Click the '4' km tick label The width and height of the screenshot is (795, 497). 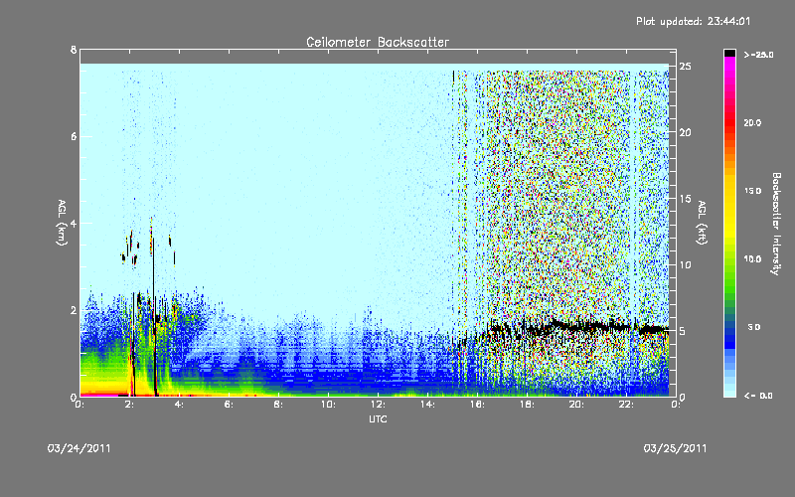coord(74,223)
